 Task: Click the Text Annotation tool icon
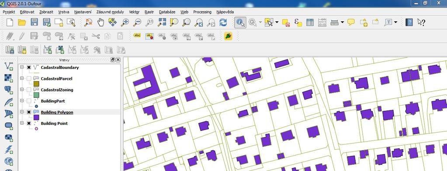388,22
